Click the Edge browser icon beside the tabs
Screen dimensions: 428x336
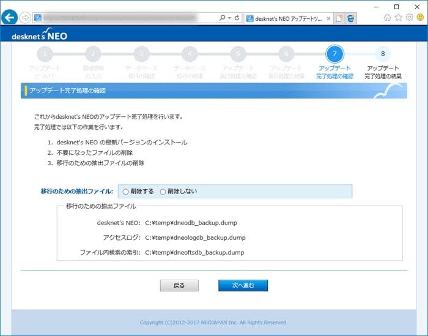point(351,18)
